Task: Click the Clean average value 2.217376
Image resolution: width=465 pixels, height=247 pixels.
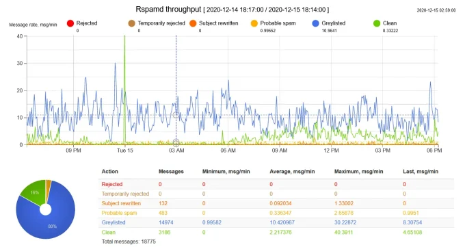Action: point(280,232)
